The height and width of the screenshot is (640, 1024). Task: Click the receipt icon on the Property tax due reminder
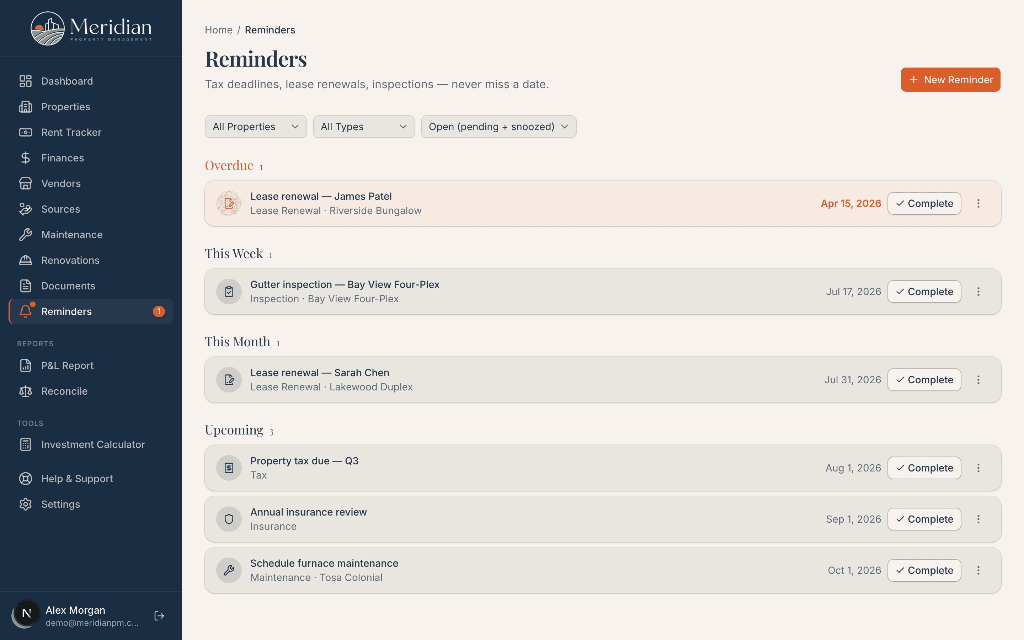click(229, 468)
